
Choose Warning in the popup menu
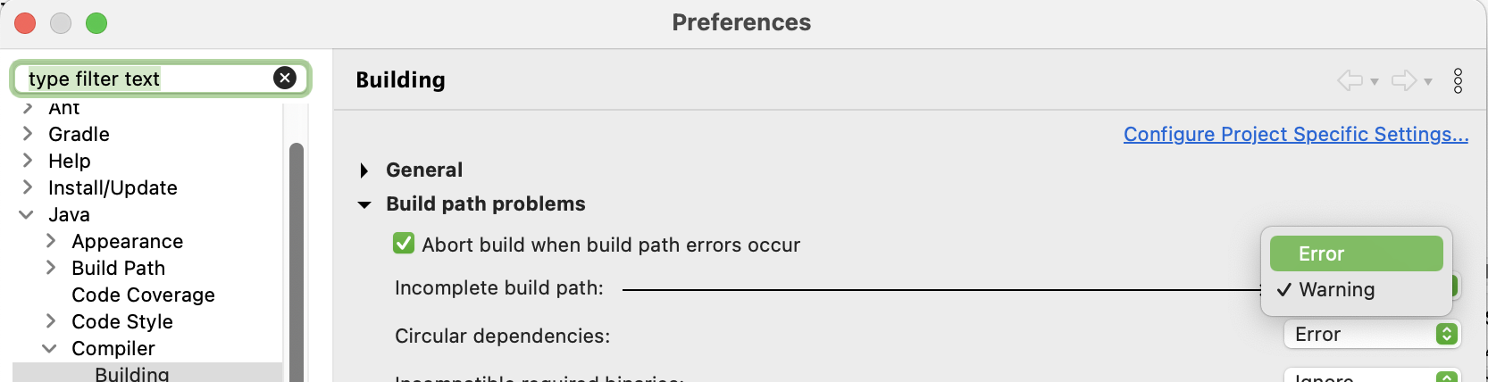point(1336,289)
